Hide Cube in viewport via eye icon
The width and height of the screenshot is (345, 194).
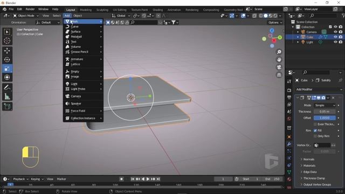[335, 37]
